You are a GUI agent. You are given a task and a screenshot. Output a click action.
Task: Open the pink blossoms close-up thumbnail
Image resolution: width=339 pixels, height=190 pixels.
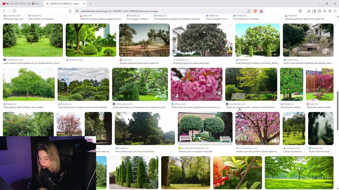point(197,84)
